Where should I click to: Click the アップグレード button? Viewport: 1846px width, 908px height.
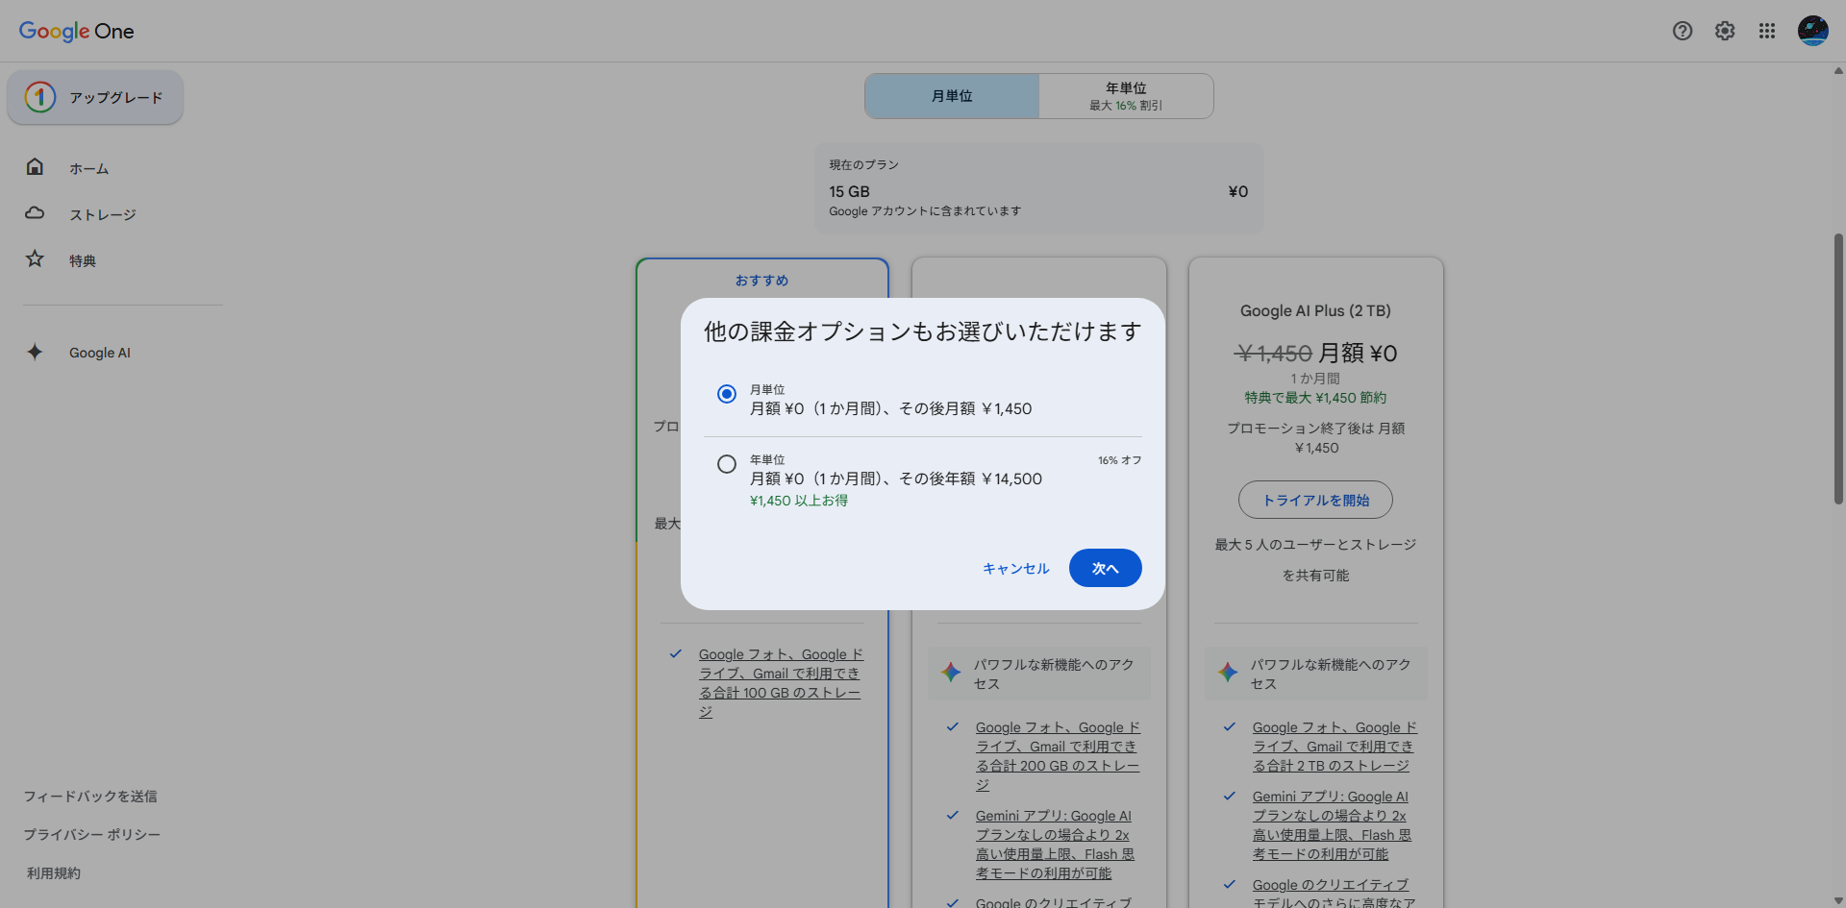pos(95,97)
